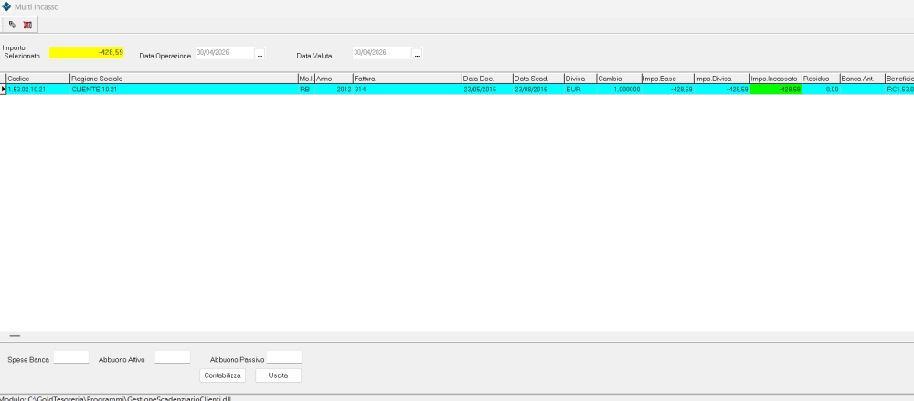Click the Contabilizza button
The height and width of the screenshot is (401, 914).
222,376
